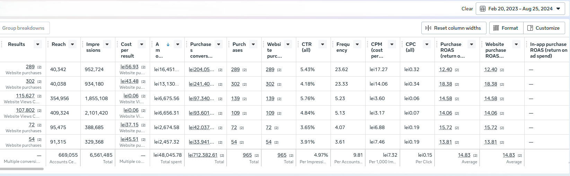This screenshot has width=570, height=176.
Task: Expand the Purchases conversion value column dropdown
Action: click(x=219, y=44)
